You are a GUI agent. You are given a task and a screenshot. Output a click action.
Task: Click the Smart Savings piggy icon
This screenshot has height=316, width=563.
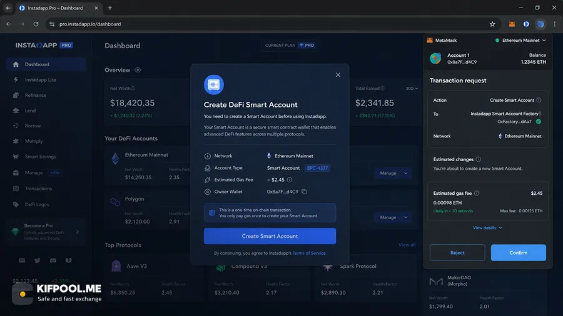pyautogui.click(x=16, y=157)
